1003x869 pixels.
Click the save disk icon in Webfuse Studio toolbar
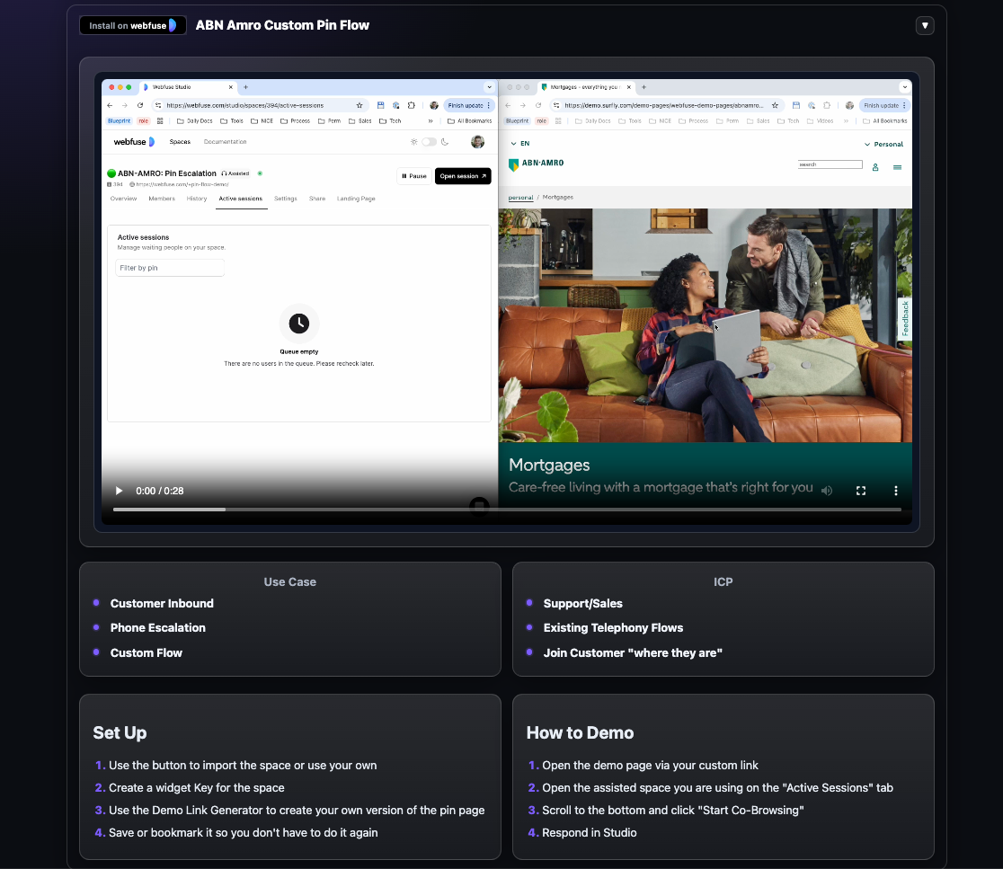380,105
